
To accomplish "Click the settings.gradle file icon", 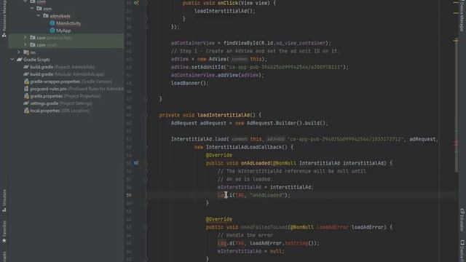I will click(x=26, y=103).
